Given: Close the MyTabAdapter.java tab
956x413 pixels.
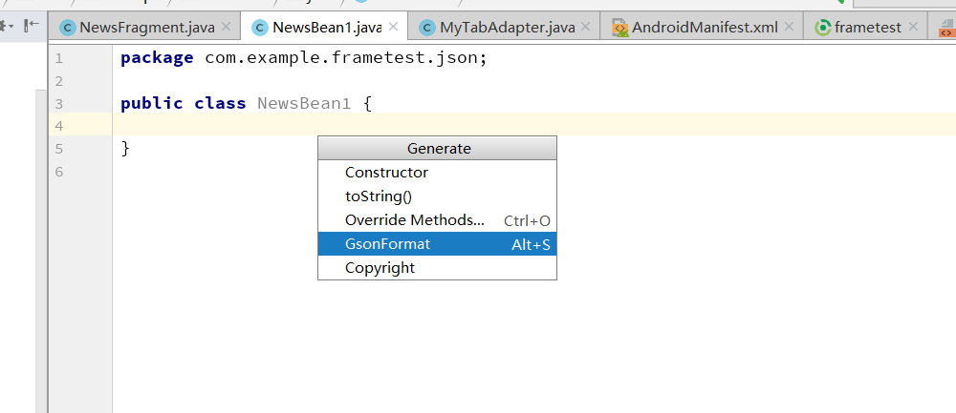Looking at the screenshot, I should click(585, 27).
